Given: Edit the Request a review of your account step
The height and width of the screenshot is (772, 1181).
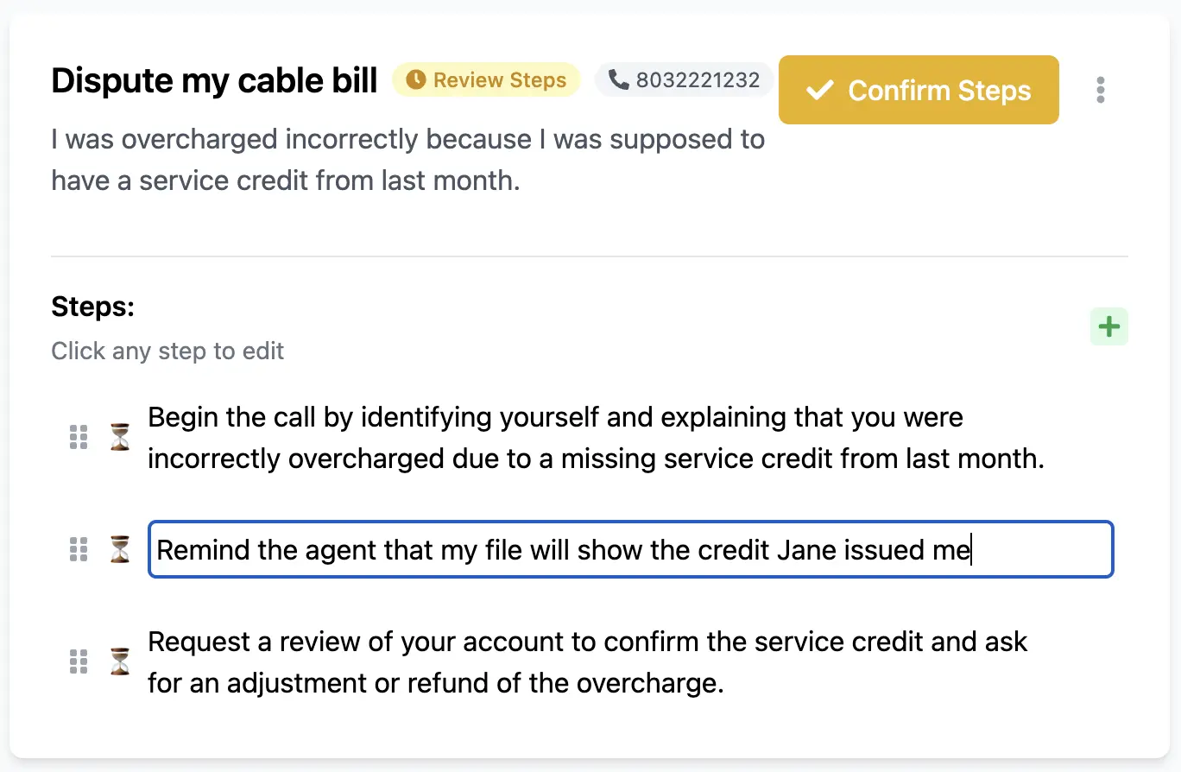Looking at the screenshot, I should coord(587,662).
